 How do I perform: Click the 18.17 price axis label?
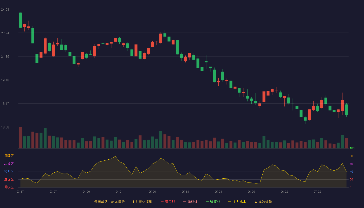(x=5, y=104)
